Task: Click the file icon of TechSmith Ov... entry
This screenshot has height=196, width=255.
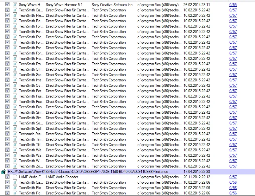Action: pos(15,85)
